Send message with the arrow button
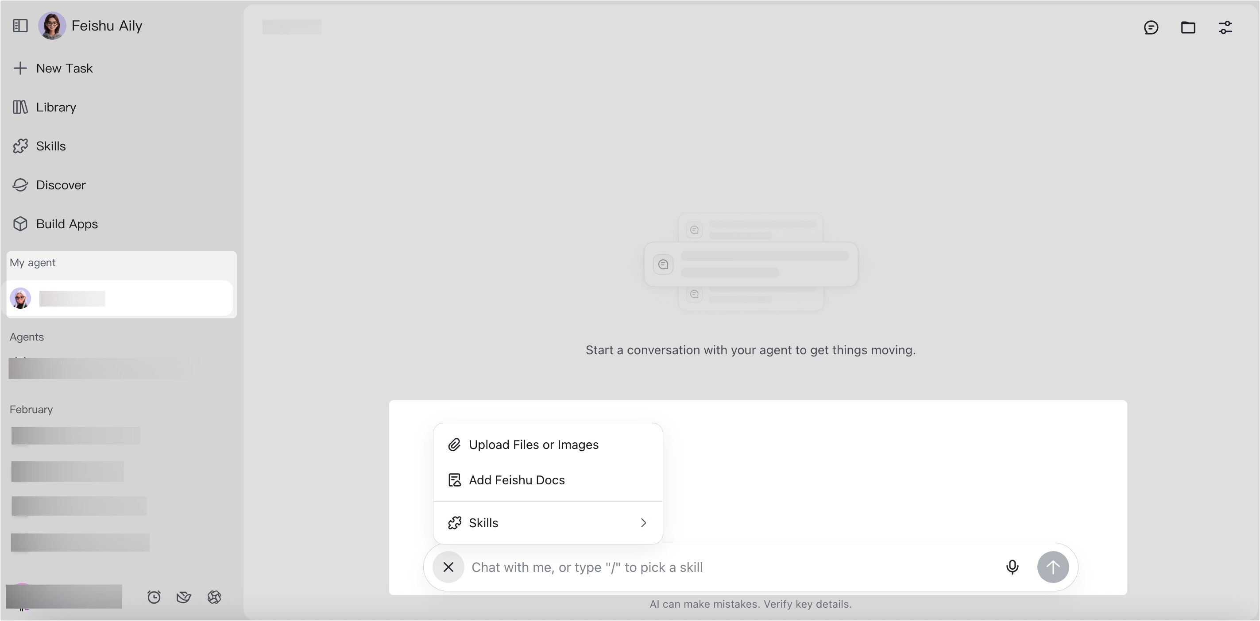 (x=1053, y=567)
